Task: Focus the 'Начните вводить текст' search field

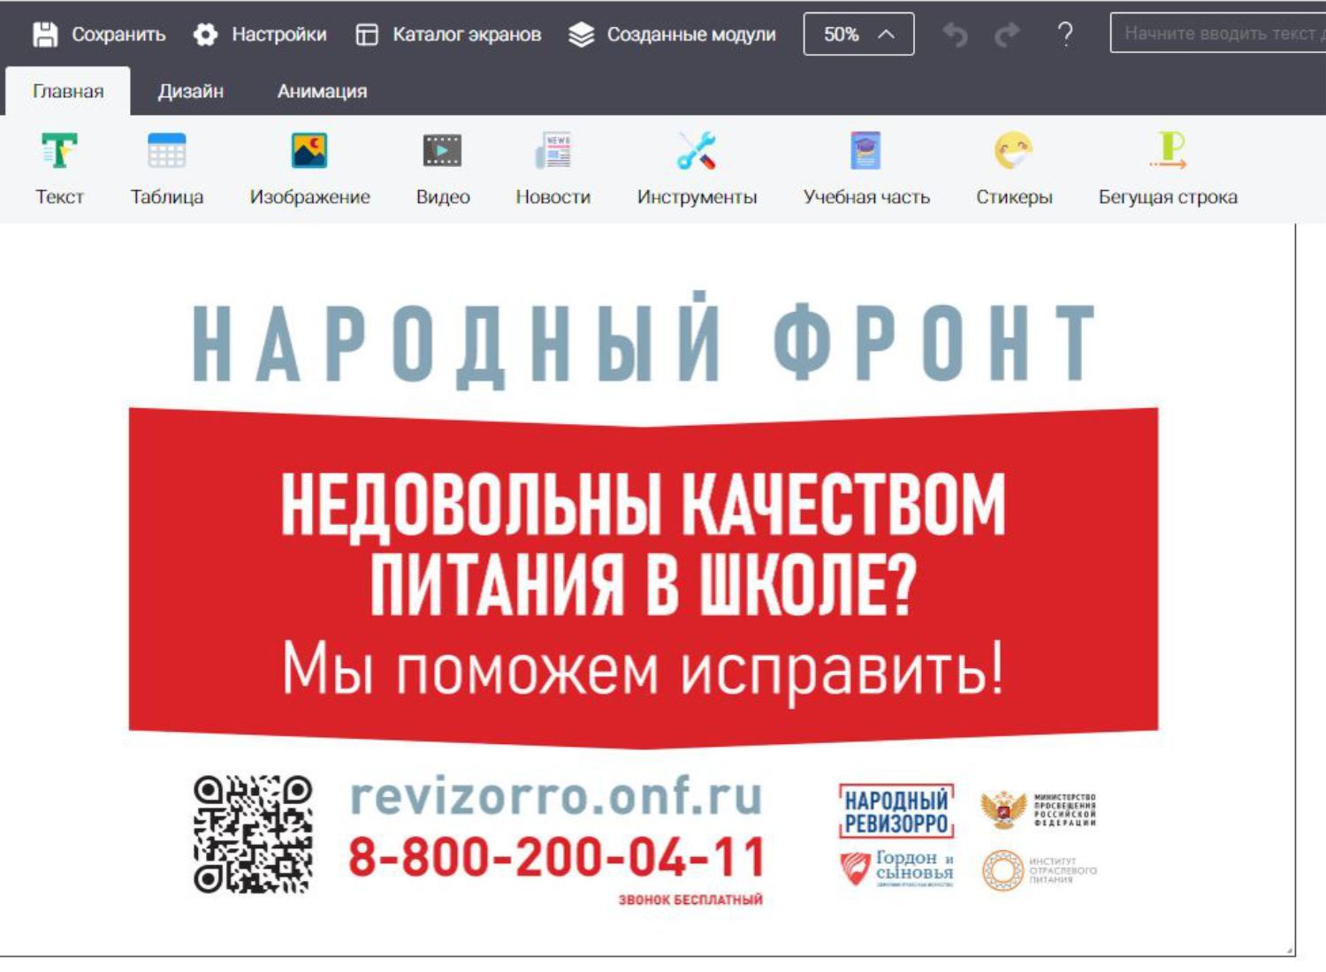Action: 1218,34
